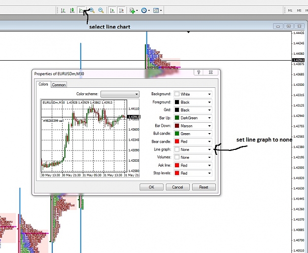Screen dimensions: 308x253
Task: Click the Maroon swatch for Bar Down
Action: (177, 126)
